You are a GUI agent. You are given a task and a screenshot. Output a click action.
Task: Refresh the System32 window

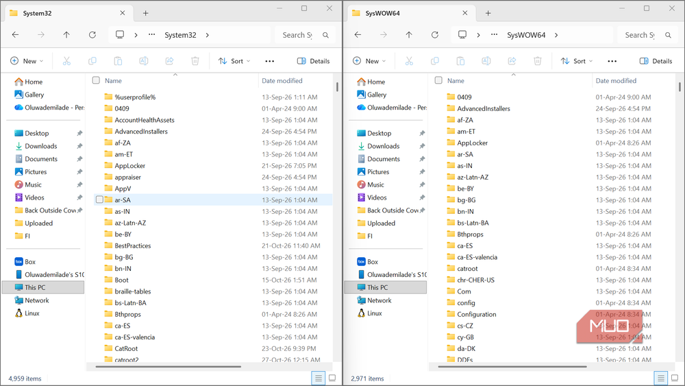(92, 35)
